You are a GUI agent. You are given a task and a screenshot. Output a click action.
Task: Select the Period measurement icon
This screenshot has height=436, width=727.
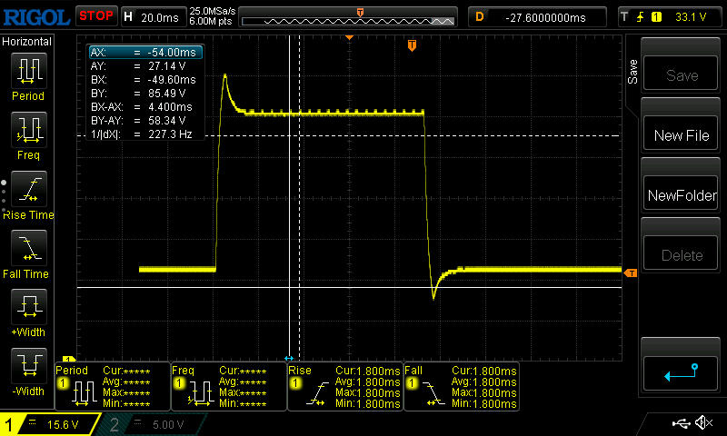(29, 71)
